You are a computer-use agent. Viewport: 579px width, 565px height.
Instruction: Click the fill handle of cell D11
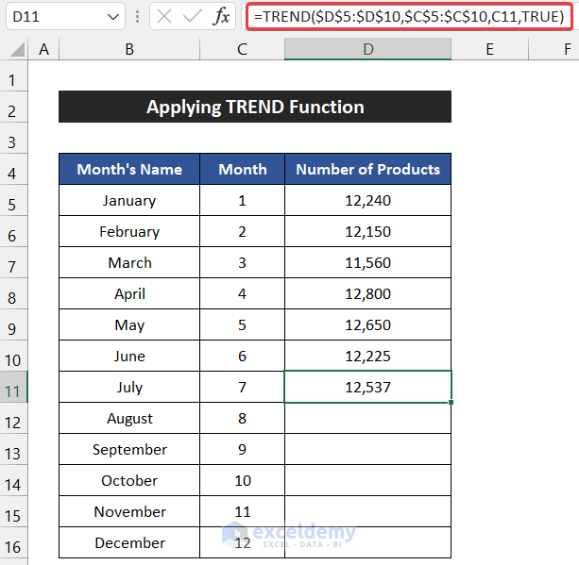[451, 403]
